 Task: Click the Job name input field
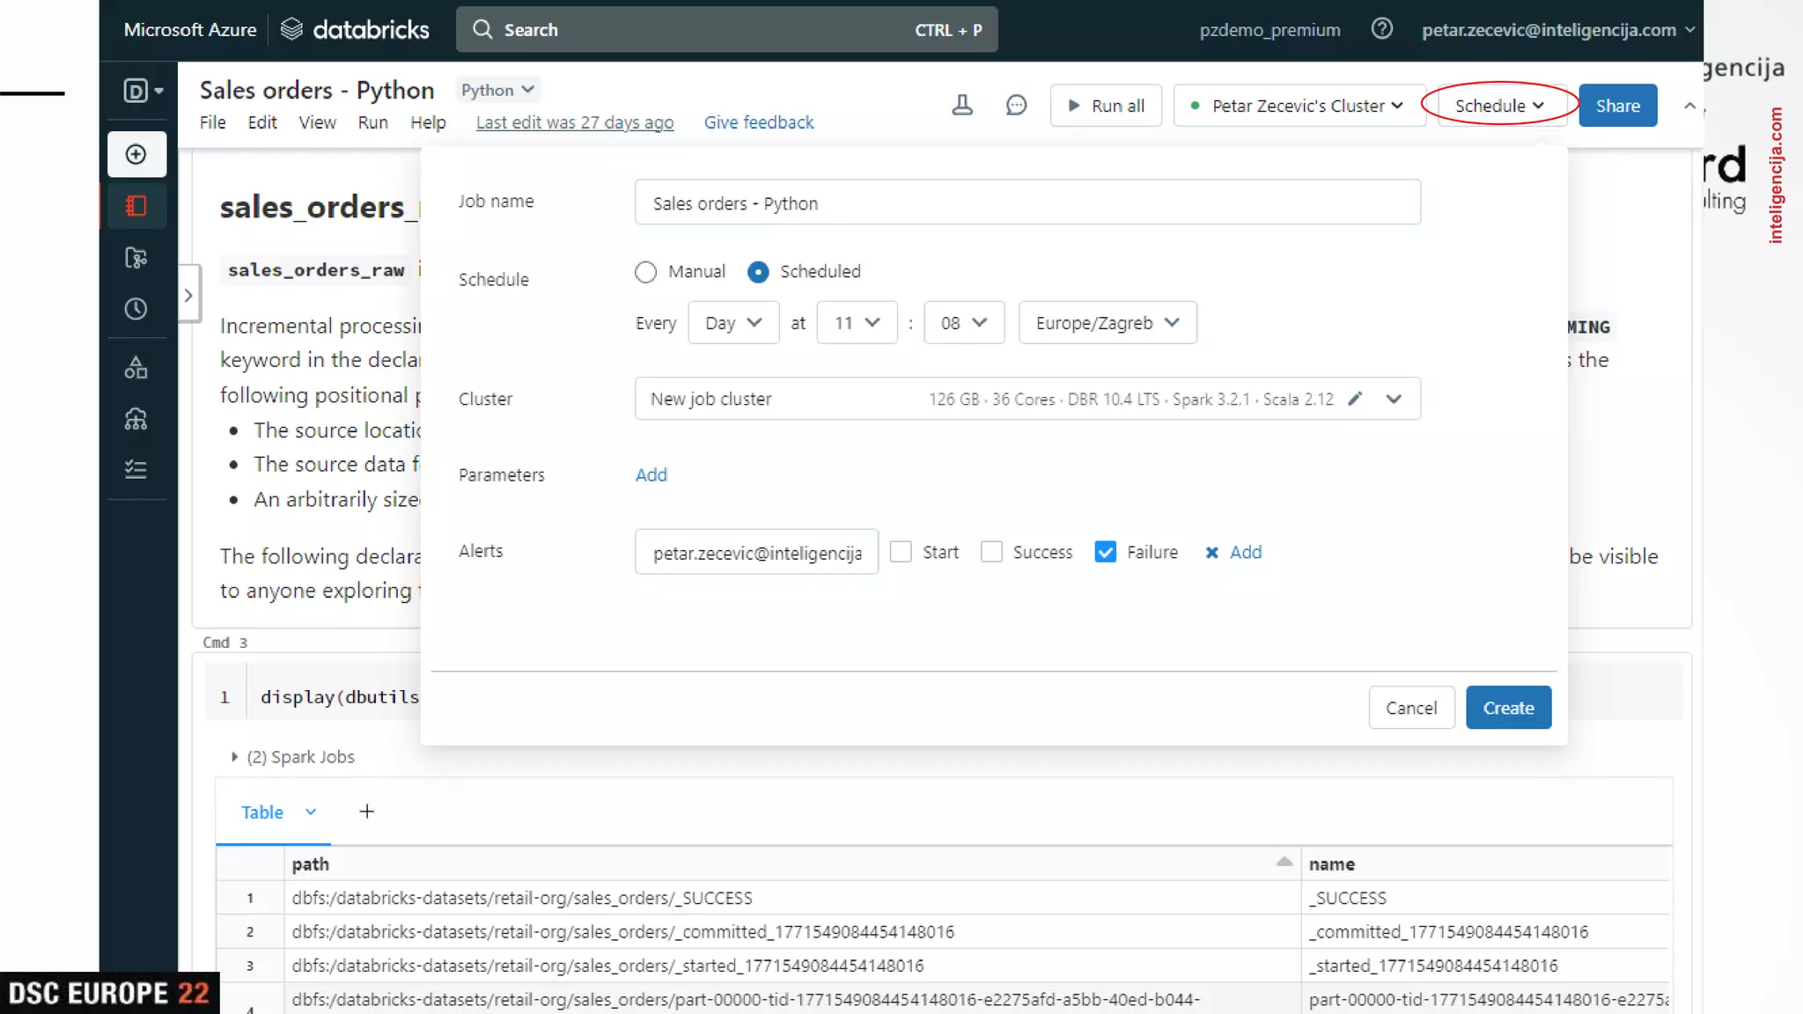[x=1027, y=203]
